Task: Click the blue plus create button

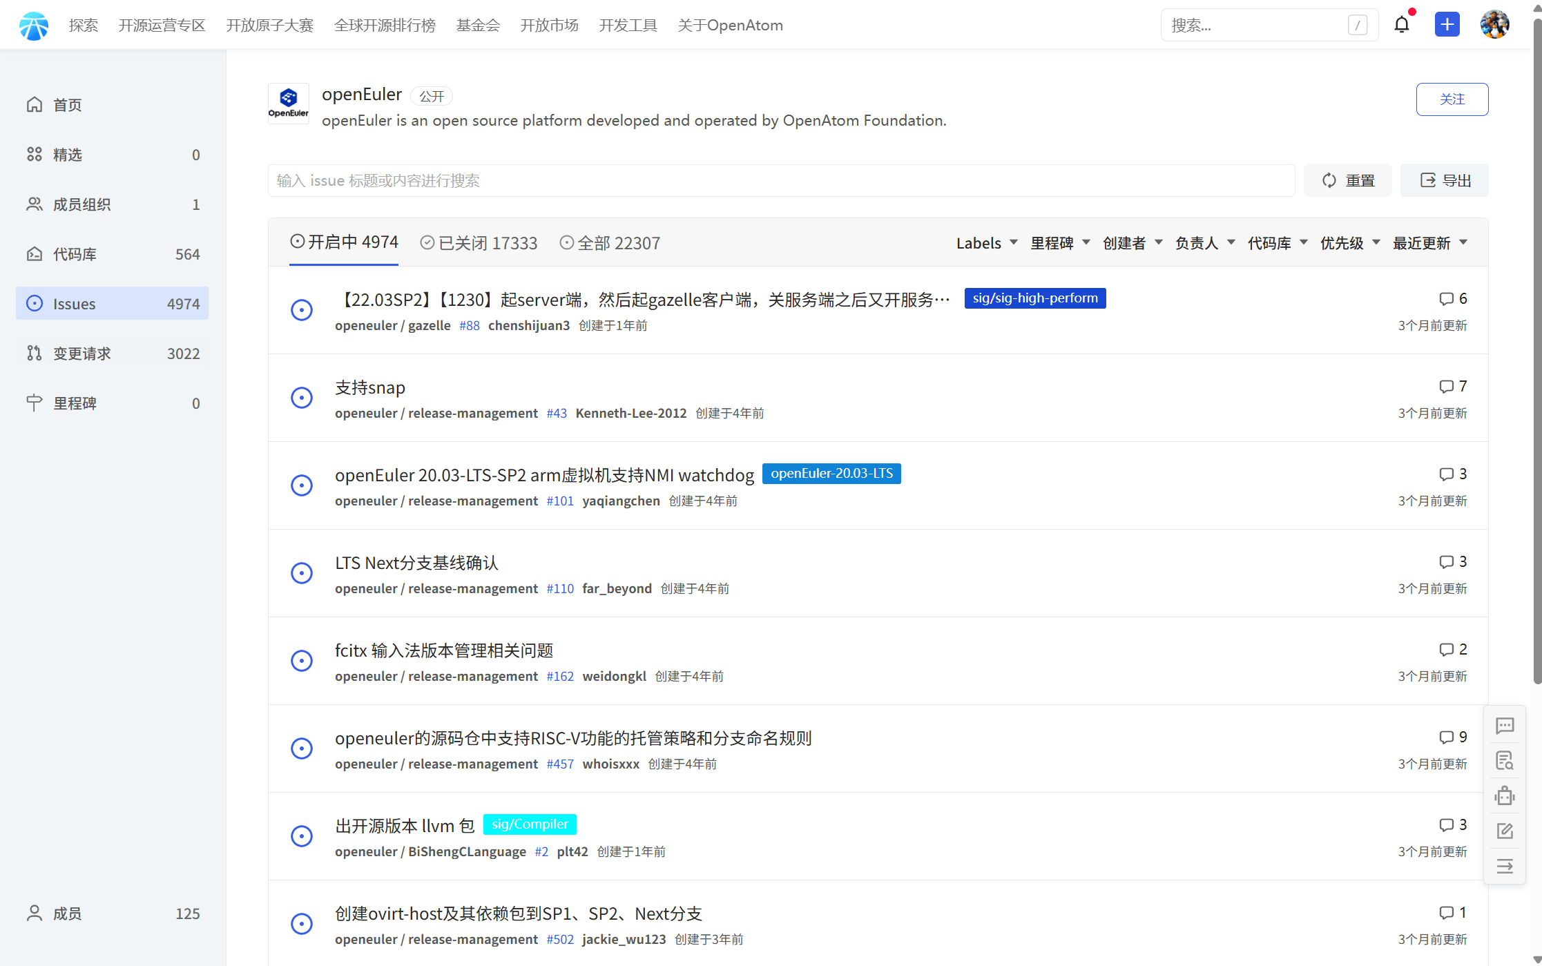Action: 1447,25
